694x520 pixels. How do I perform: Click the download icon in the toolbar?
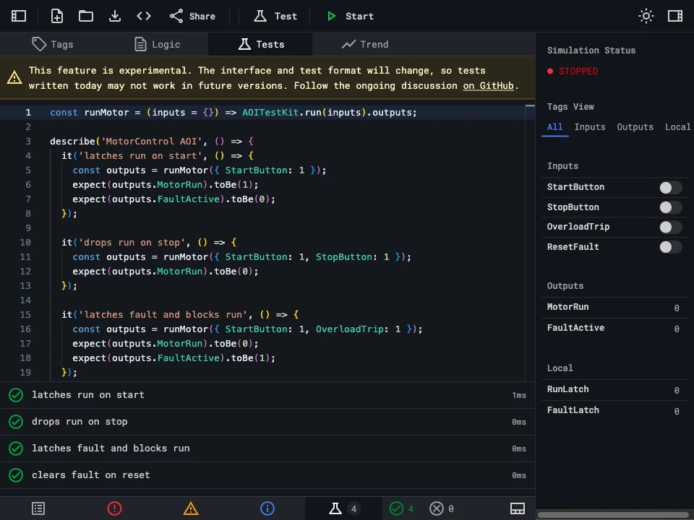115,16
